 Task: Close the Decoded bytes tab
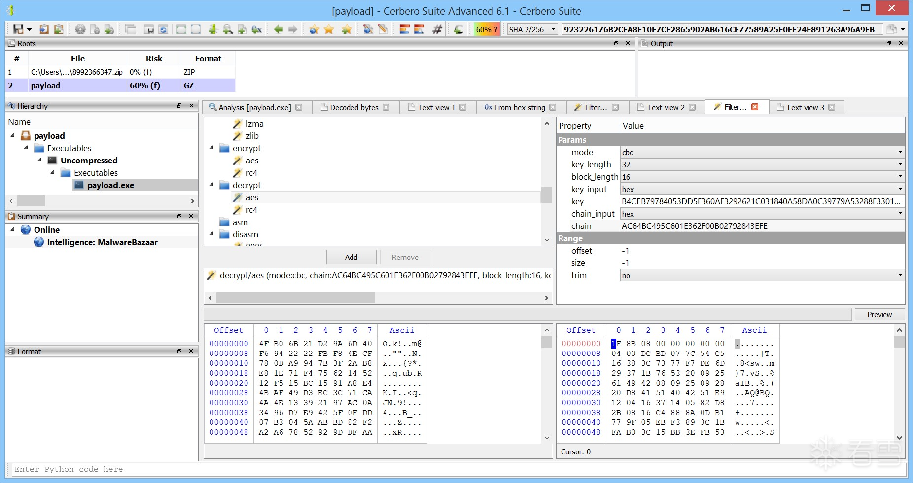(x=386, y=107)
